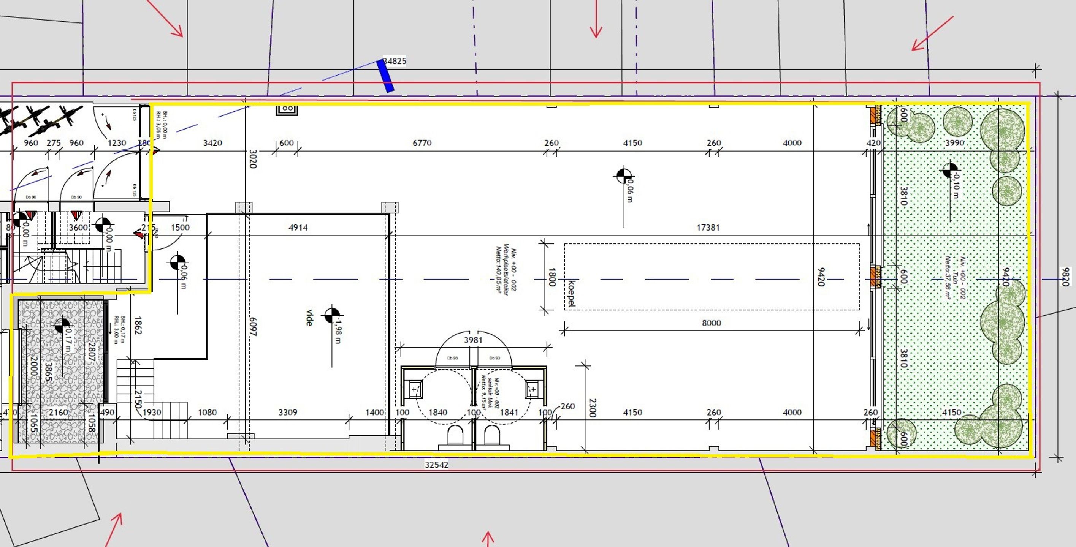This screenshot has height=547, width=1076.
Task: Select the vertical 3020 dimension
Action: (x=253, y=159)
